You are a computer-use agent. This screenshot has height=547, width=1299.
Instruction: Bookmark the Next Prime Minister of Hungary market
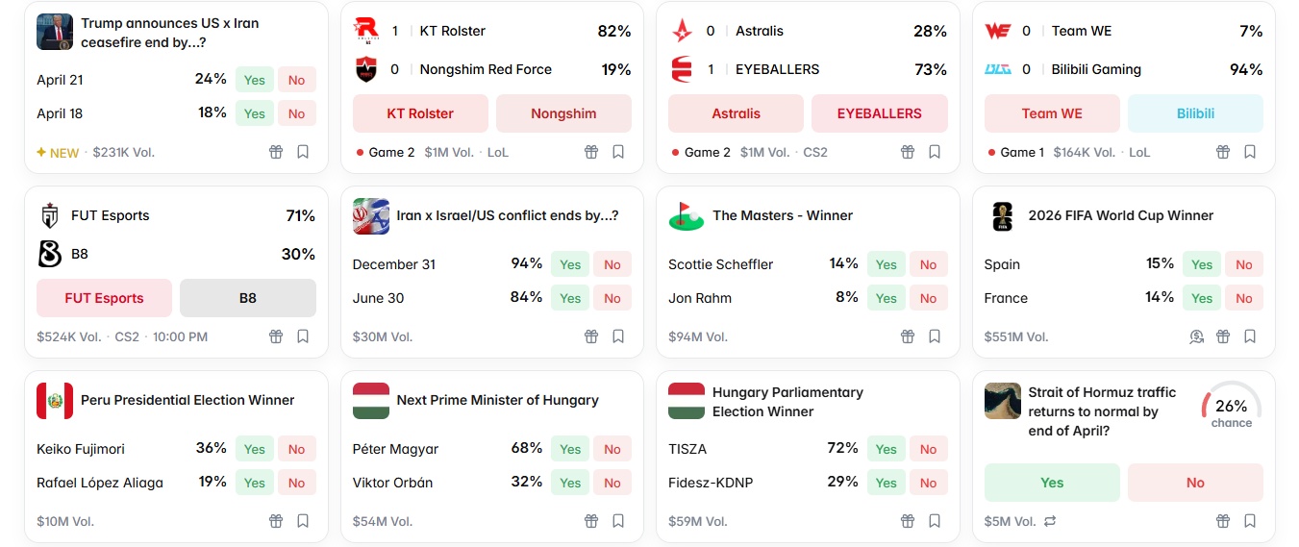[x=618, y=521]
